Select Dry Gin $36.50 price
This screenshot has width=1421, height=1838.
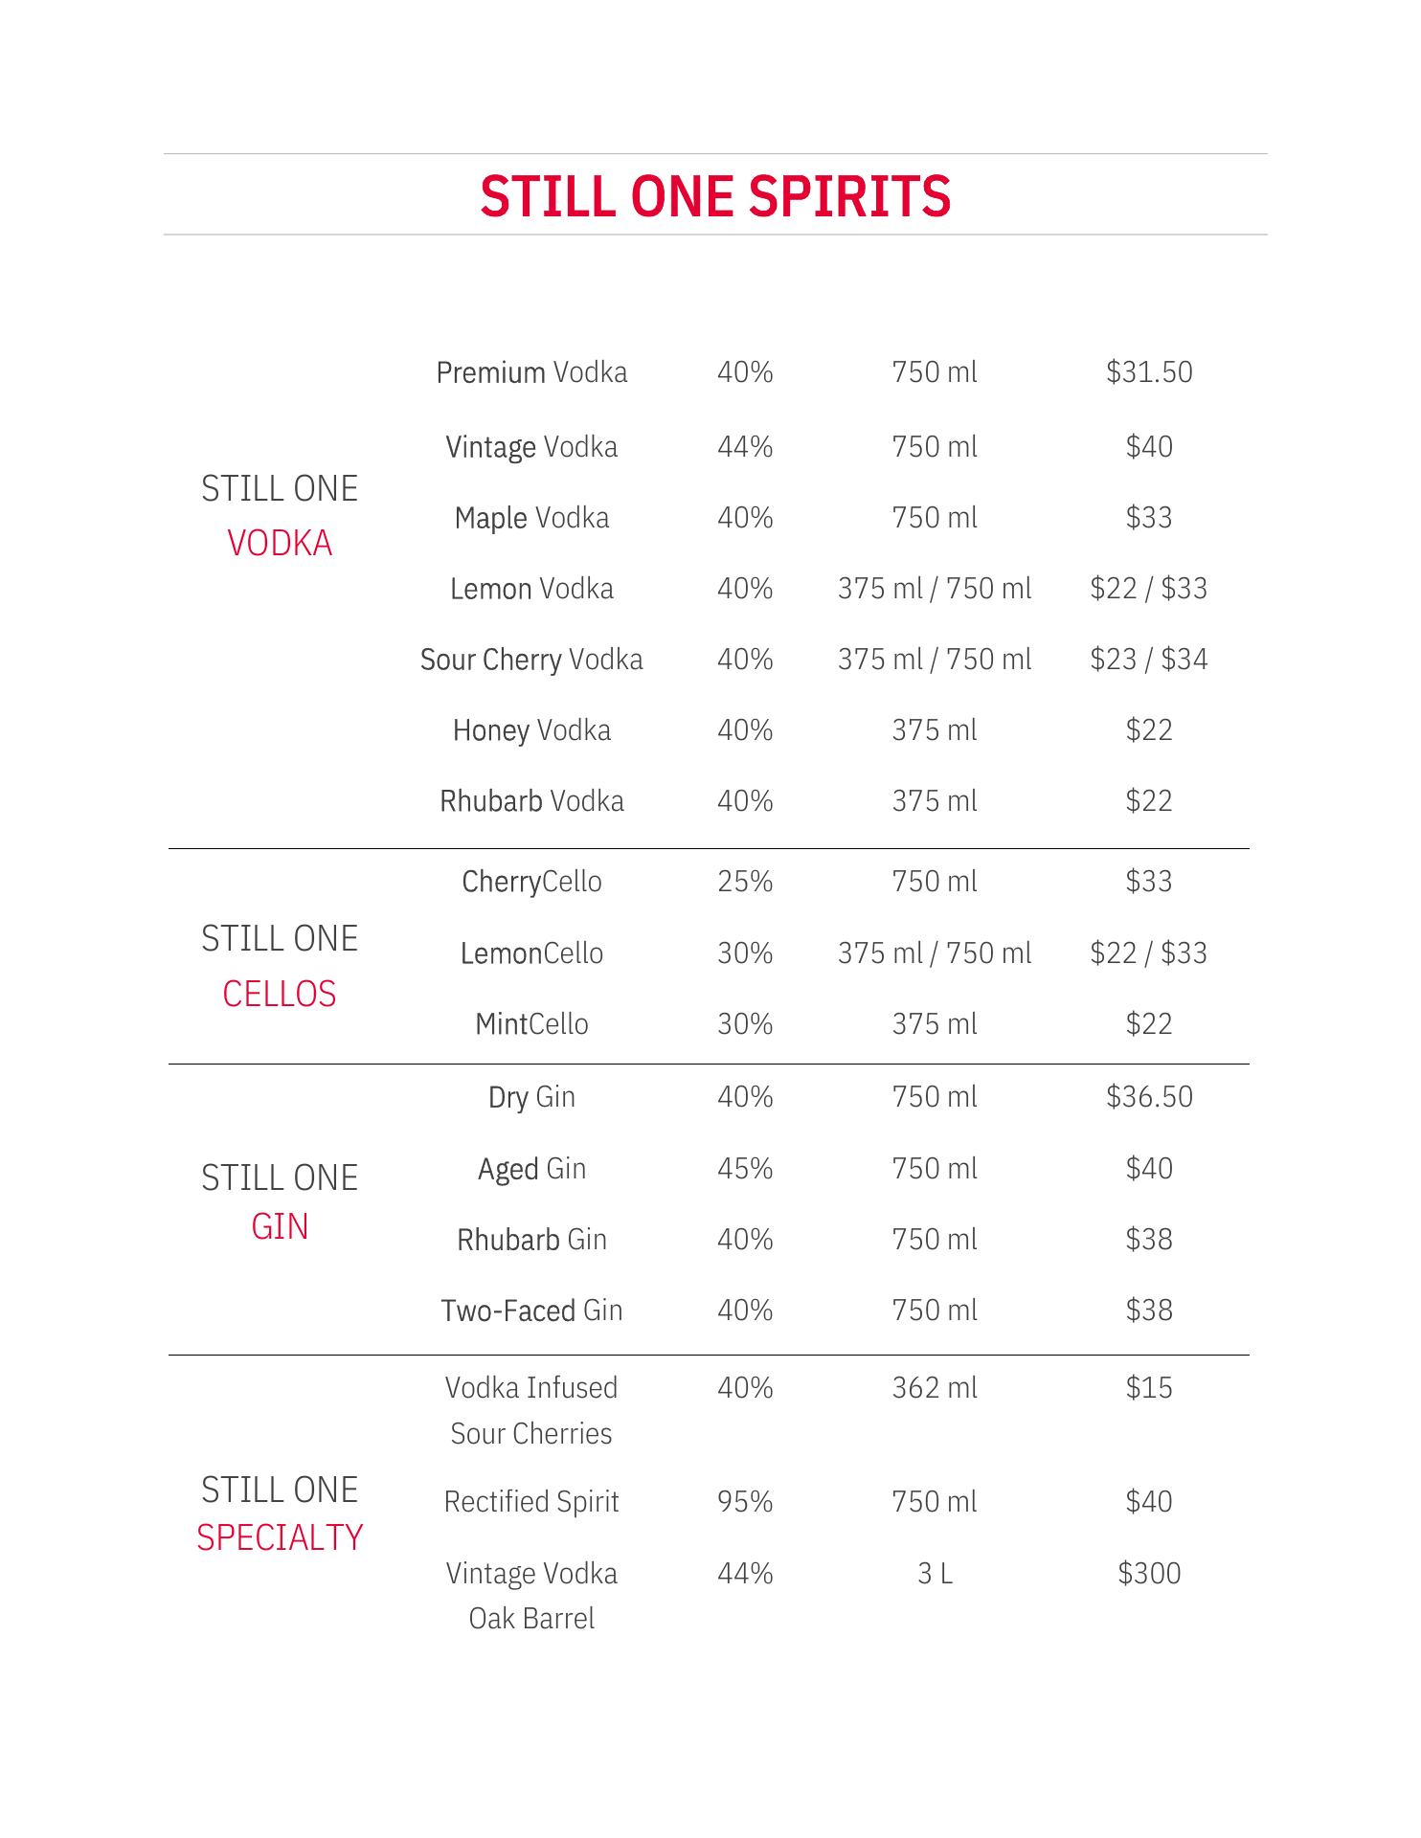point(1149,1097)
